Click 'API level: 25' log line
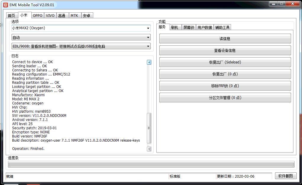Viewport: 302px width, 185px height. 22,124
